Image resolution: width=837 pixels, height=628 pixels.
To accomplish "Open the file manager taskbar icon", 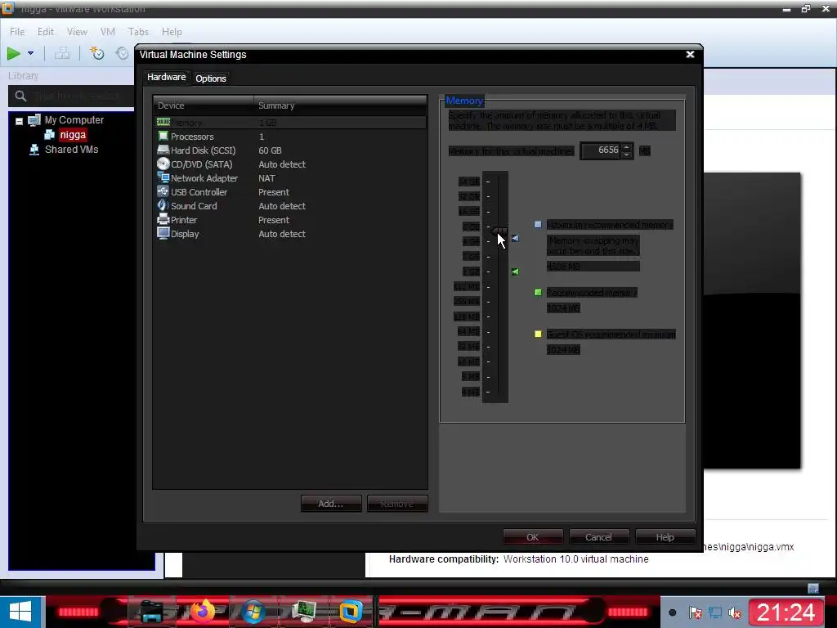I will click(151, 612).
